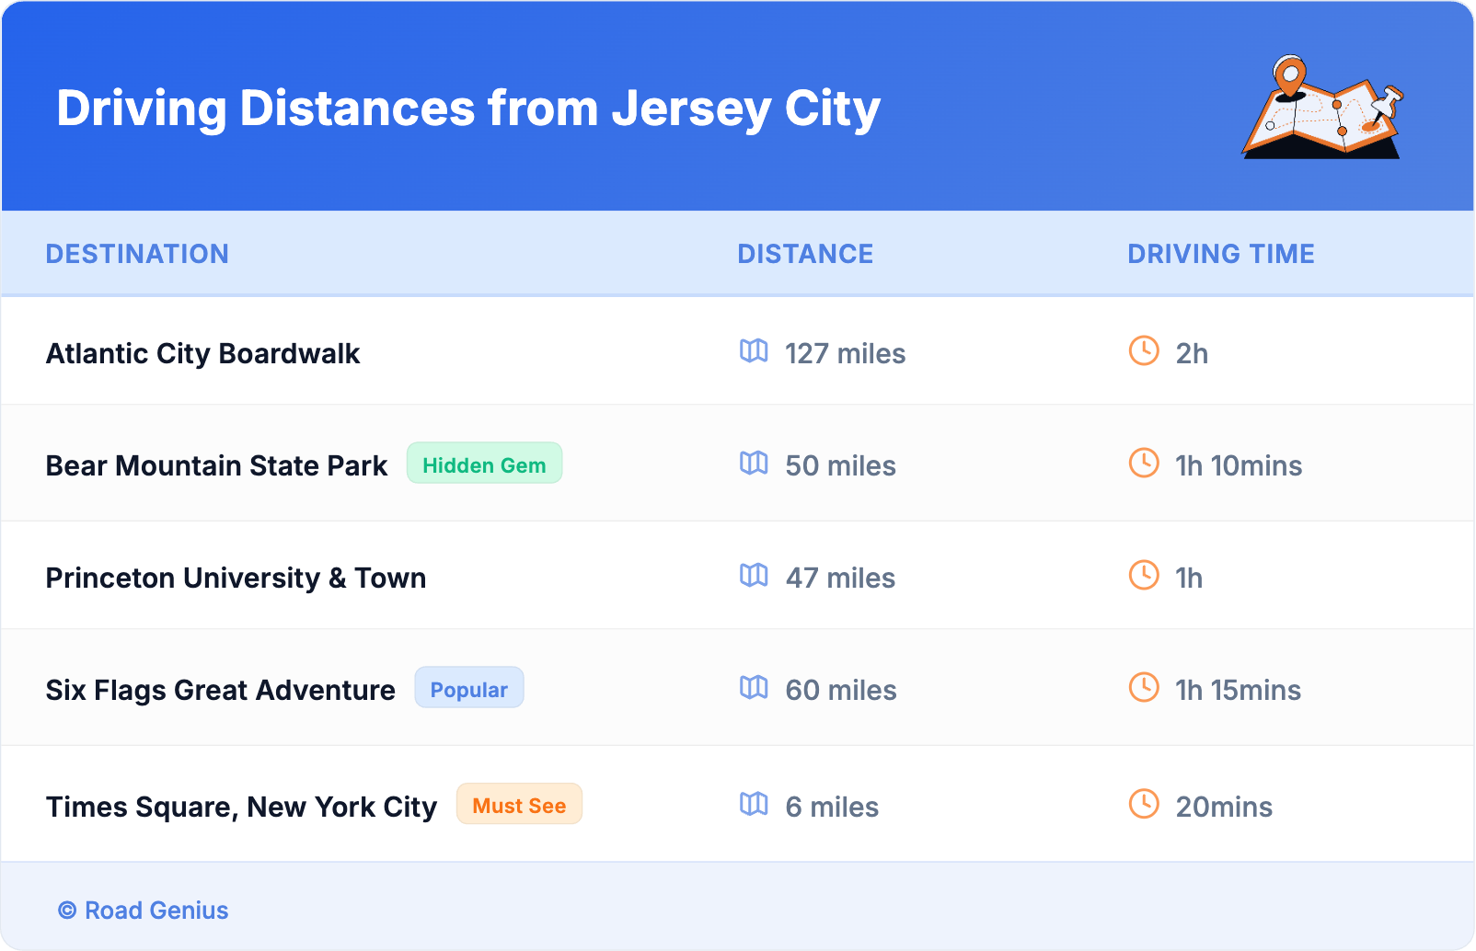Select Princeton University & Town row
Screen dimensions: 1476x951
[236, 579]
